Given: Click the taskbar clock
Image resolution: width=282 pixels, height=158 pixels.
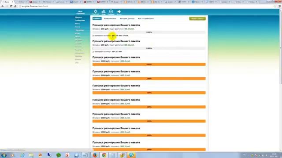Looking at the screenshot, I should tap(274, 155).
